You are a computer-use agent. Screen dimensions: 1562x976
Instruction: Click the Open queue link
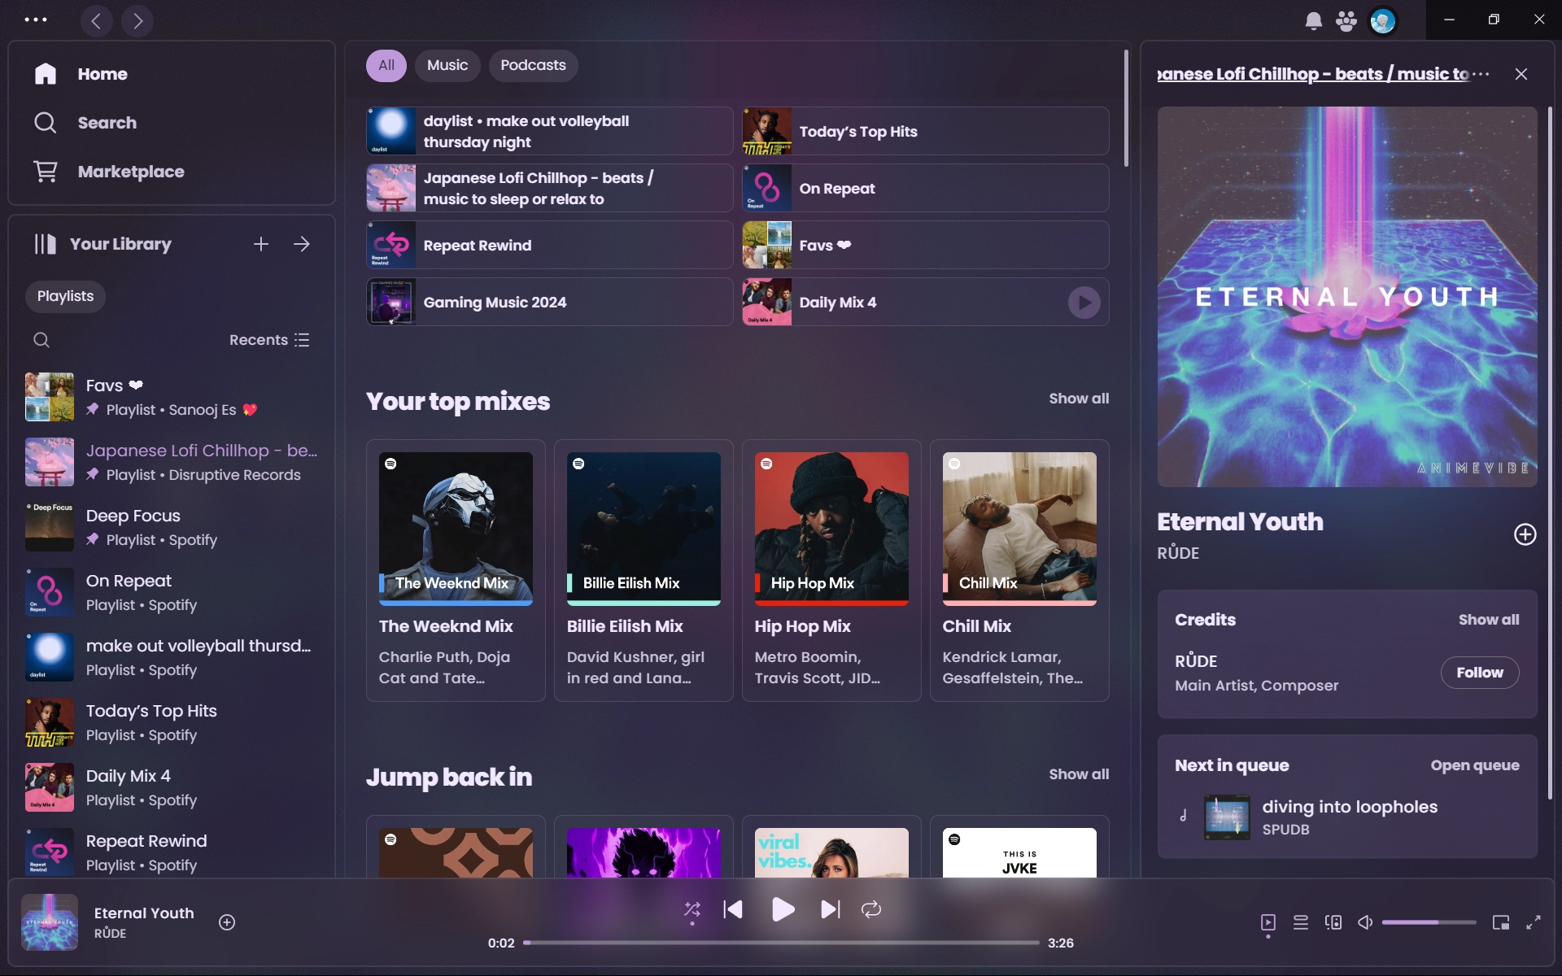pyautogui.click(x=1474, y=765)
